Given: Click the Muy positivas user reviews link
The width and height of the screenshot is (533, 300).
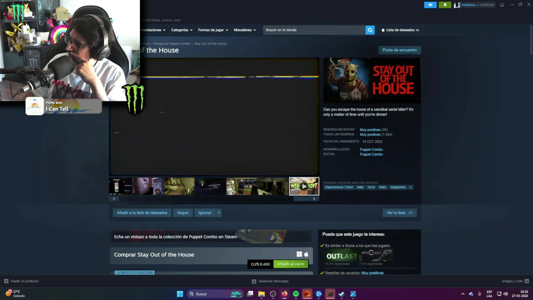Looking at the screenshot, I should 372,273.
